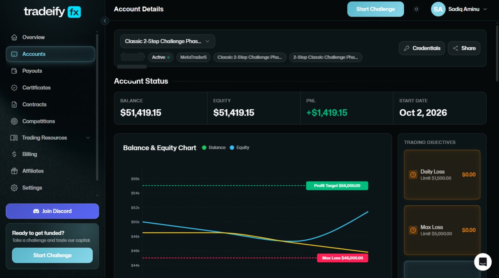The height and width of the screenshot is (278, 499).
Task: Click the Daily Loss clock icon
Action: tap(413, 175)
